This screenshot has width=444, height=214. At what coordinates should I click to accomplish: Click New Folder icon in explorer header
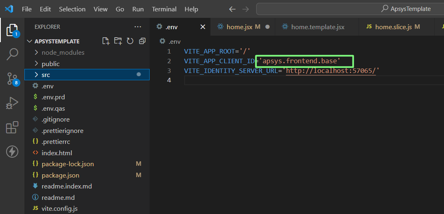pyautogui.click(x=118, y=41)
